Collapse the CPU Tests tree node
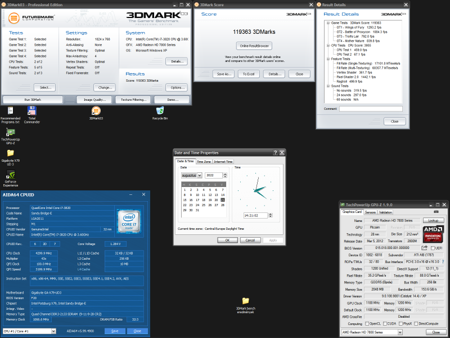 [328, 46]
